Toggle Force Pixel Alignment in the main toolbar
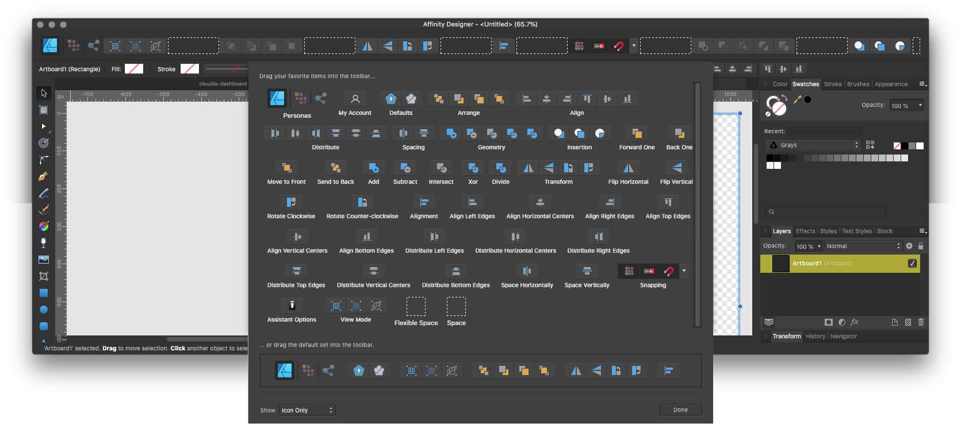Screen dimensions: 961x444 pos(579,46)
